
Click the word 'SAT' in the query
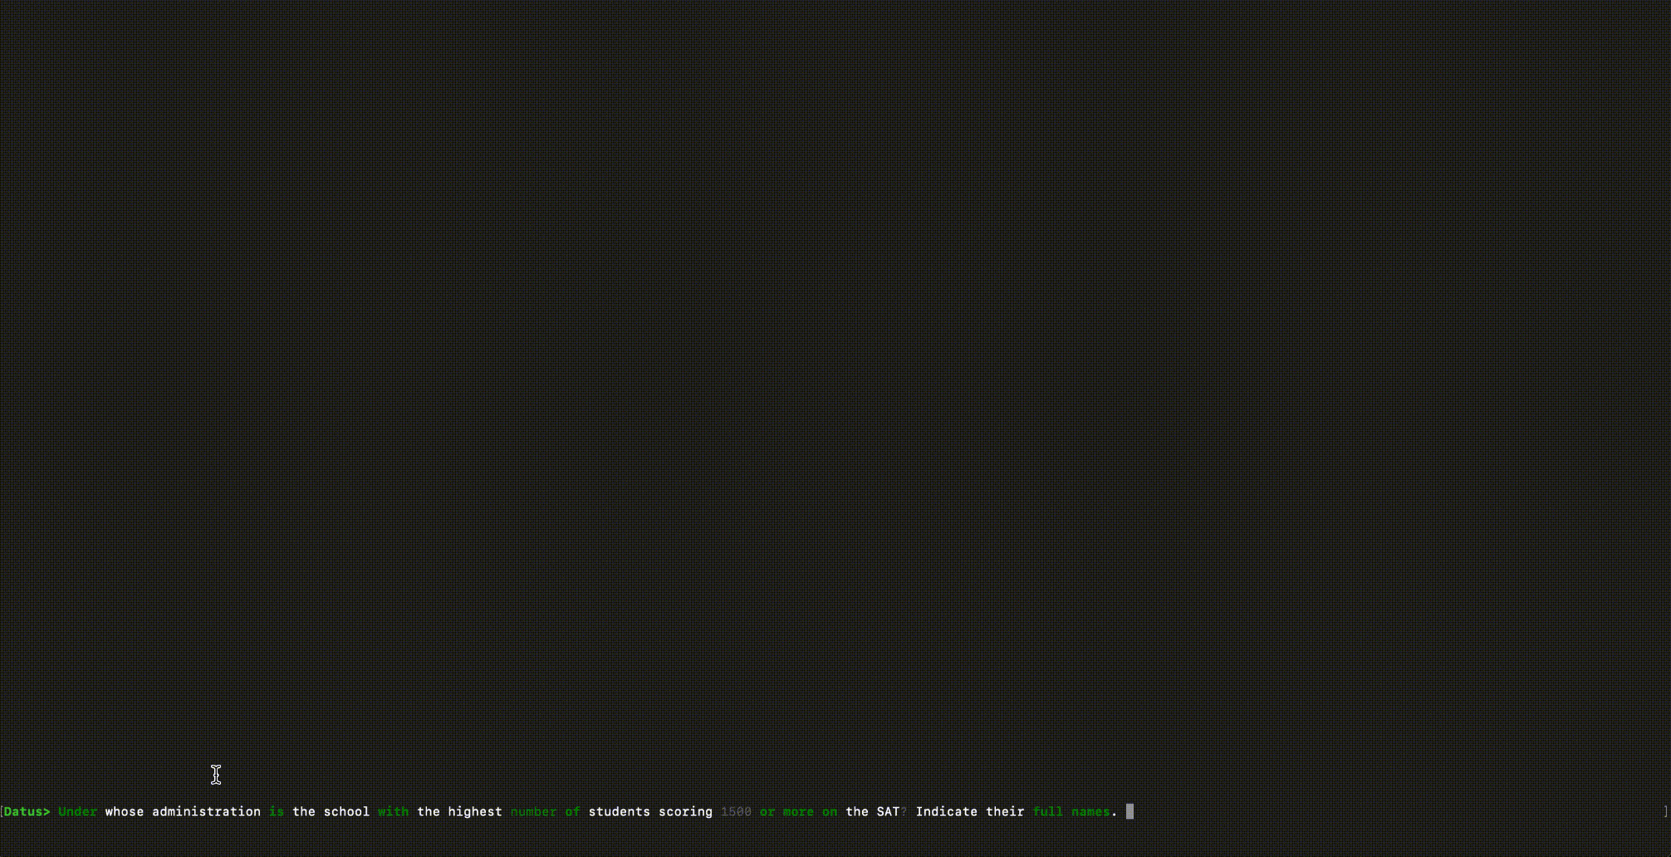888,811
